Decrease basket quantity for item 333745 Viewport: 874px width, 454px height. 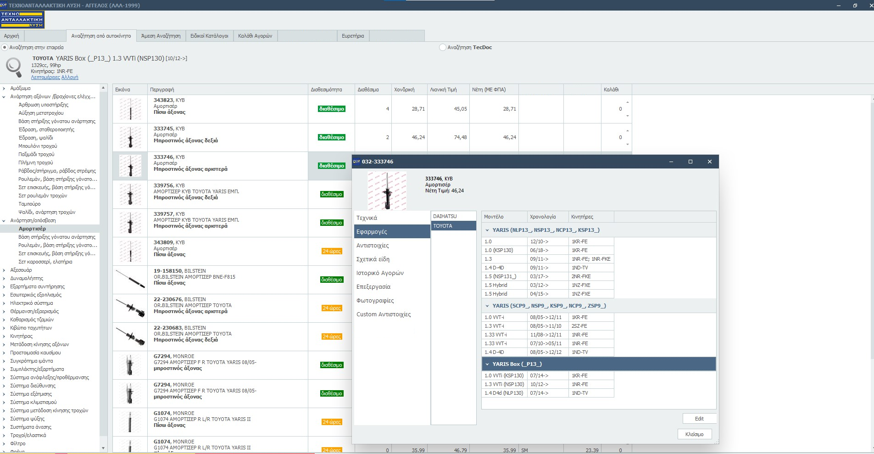tap(627, 144)
